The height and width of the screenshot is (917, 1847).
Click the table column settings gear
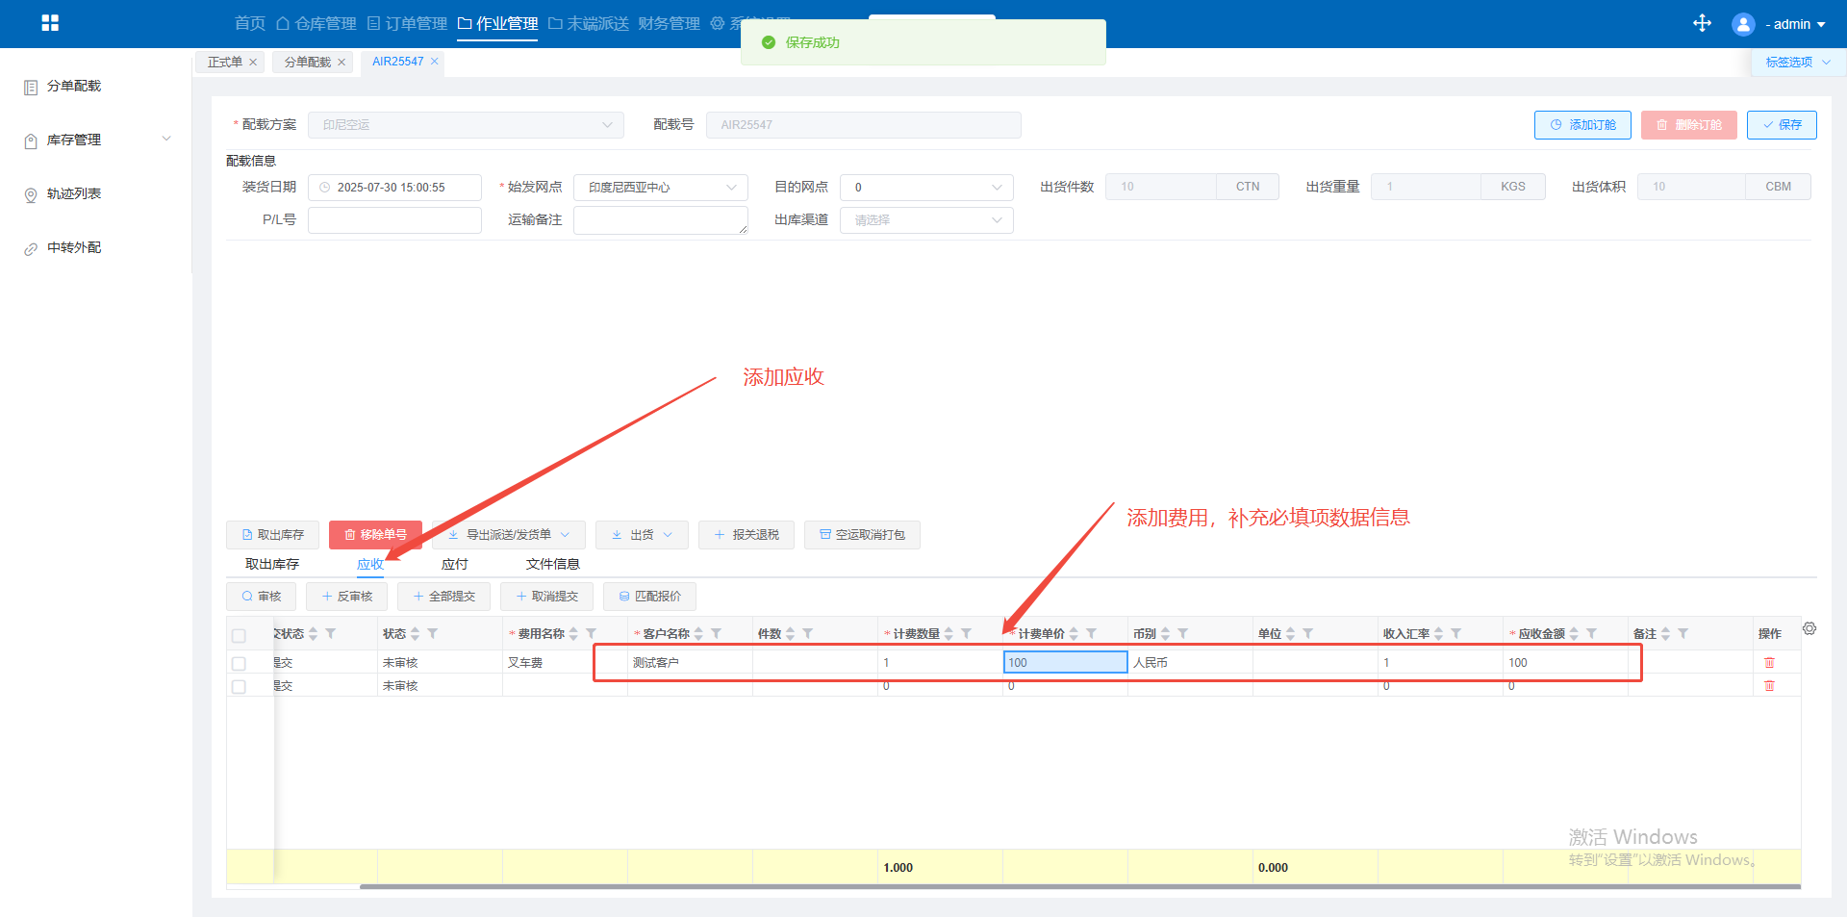coord(1809,628)
